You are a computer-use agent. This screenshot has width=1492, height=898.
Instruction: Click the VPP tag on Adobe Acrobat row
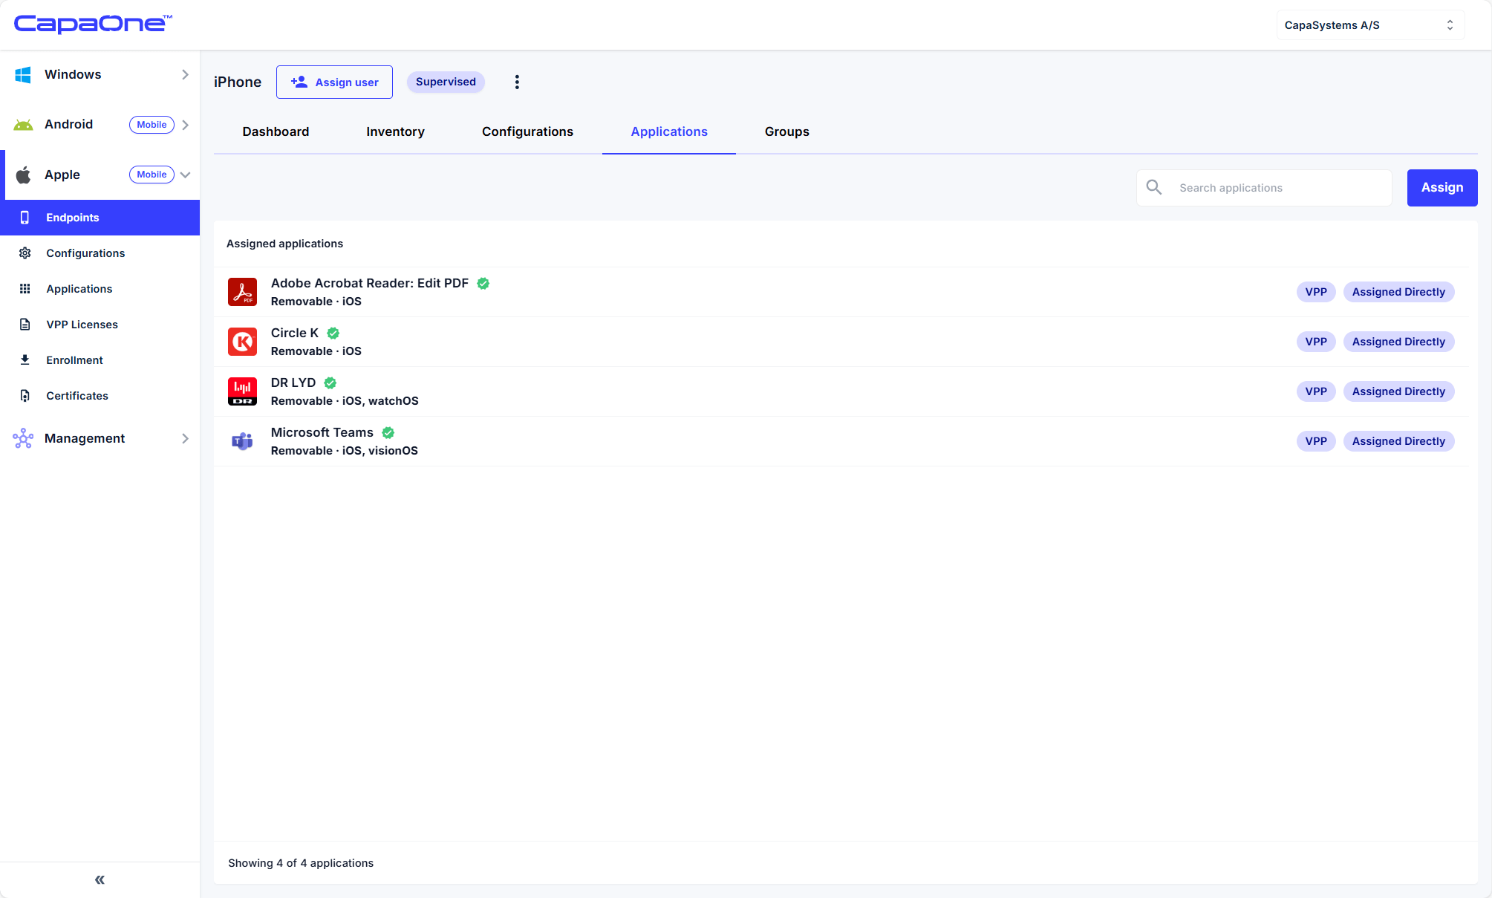tap(1315, 292)
